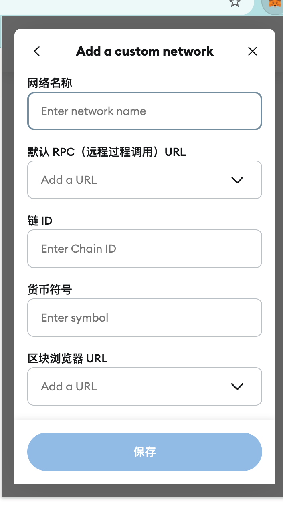283x507 pixels.
Task: Click the 区块浏览器 URL label
Action: (68, 358)
